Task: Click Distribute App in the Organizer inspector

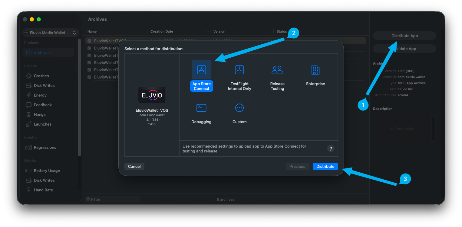Action: click(x=404, y=36)
